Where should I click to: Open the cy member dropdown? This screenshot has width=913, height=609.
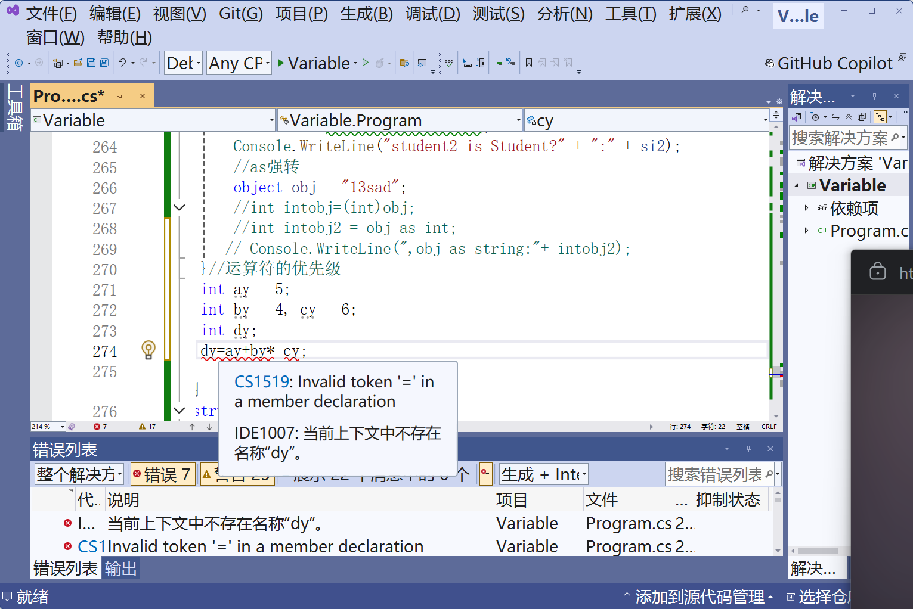(x=646, y=120)
